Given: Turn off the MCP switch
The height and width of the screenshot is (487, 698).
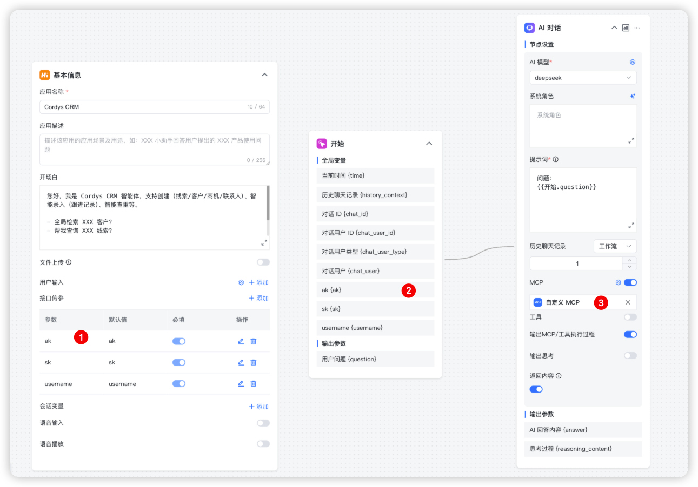Looking at the screenshot, I should [630, 282].
